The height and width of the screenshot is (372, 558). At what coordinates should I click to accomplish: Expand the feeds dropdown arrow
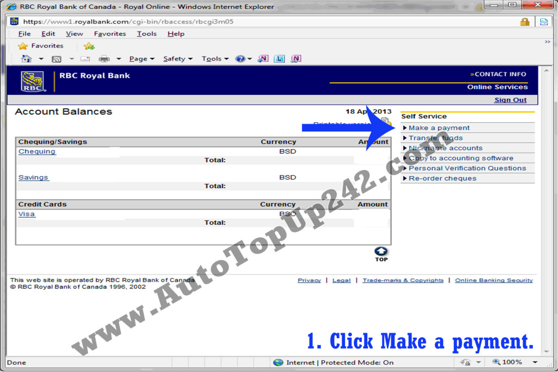[x=71, y=59]
